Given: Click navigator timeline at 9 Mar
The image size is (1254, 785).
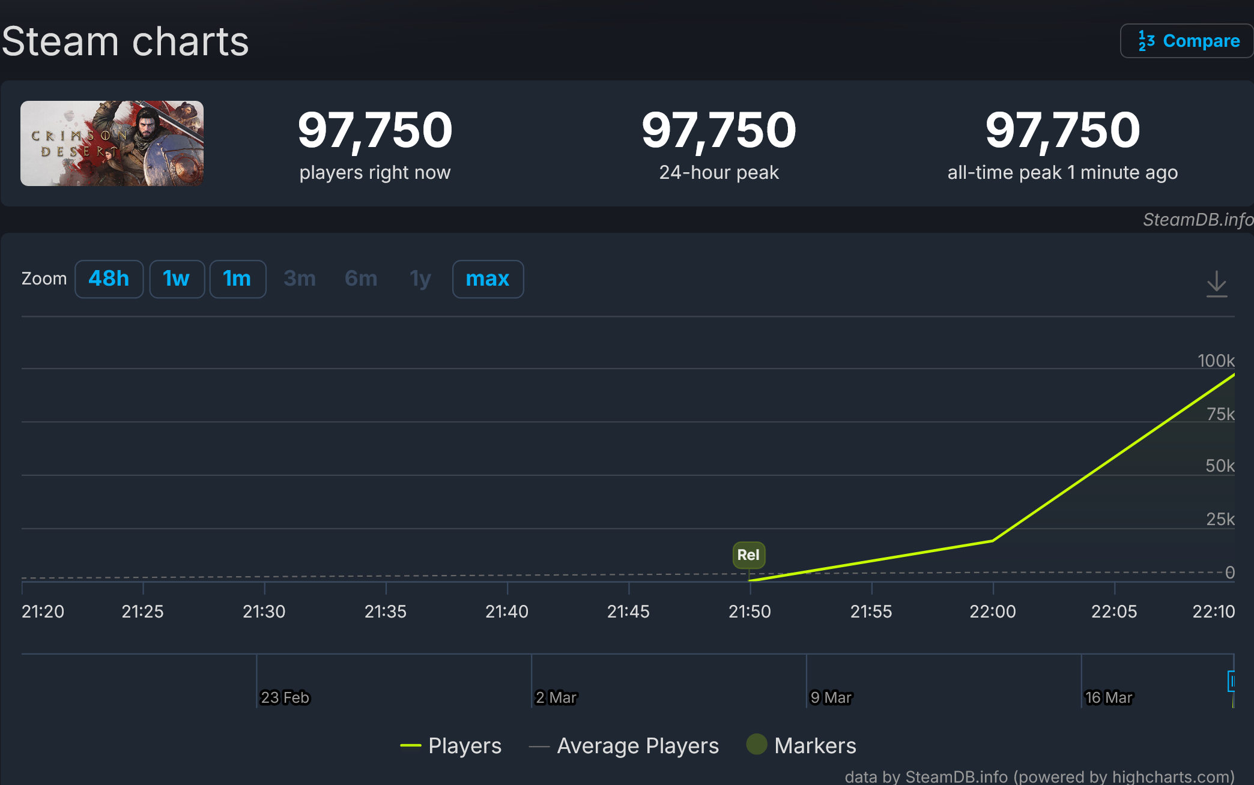Looking at the screenshot, I should [x=831, y=697].
